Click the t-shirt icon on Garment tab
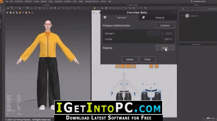The image size is (217, 121). tap(105, 17)
